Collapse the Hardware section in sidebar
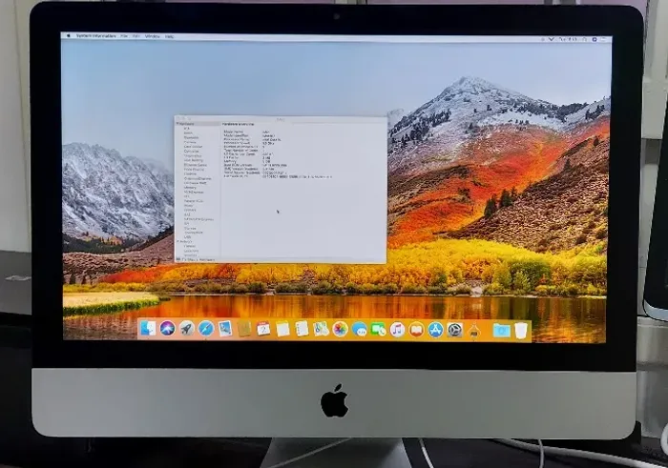 click(177, 124)
